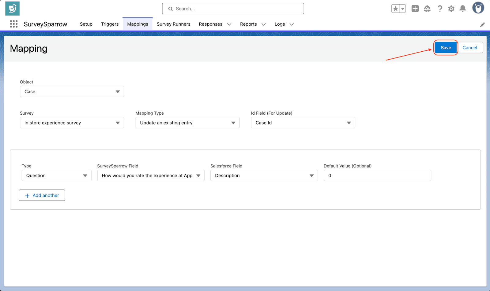Expand the Reports menu chevron
Image resolution: width=490 pixels, height=291 pixels.
pos(263,24)
